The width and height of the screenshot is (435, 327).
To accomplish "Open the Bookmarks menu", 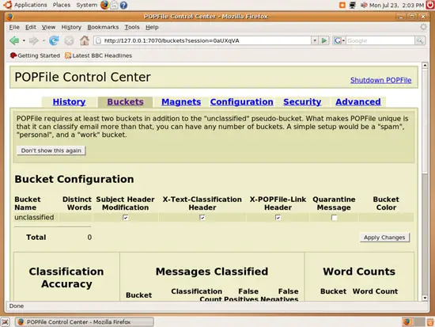I will click(103, 27).
